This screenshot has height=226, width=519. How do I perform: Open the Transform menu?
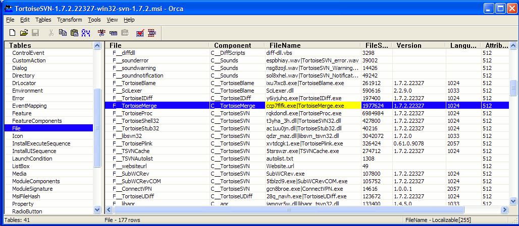tap(70, 20)
